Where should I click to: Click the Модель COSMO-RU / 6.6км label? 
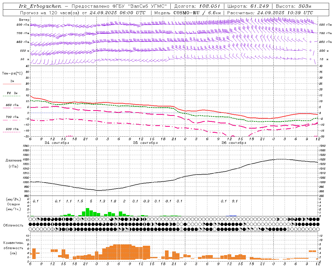point(188,13)
